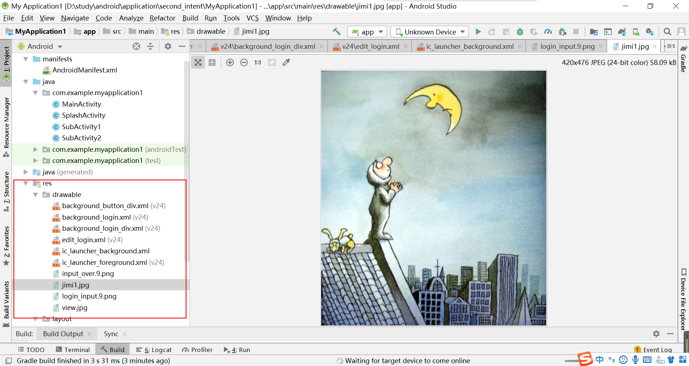Click the Fit Zoom to Window icon
Viewport: 689px width, 366px height.
click(272, 62)
